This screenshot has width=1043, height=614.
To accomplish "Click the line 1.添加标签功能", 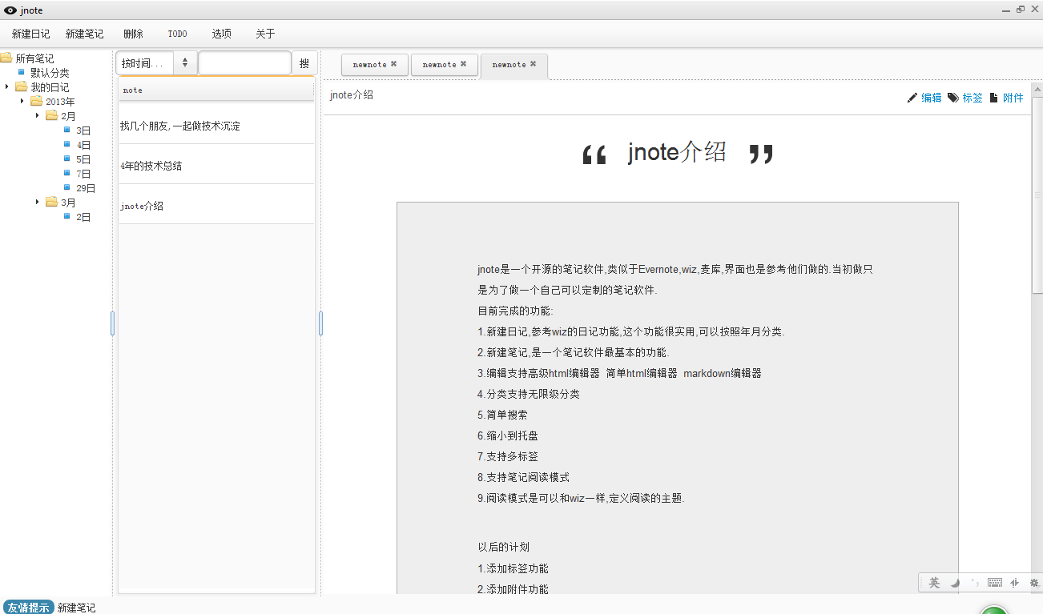I will [x=513, y=568].
